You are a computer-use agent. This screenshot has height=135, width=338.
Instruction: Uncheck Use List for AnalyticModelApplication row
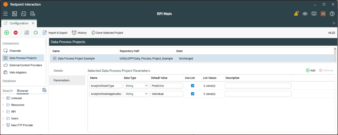192,94
